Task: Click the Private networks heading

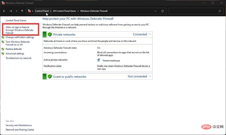Action: (64, 35)
